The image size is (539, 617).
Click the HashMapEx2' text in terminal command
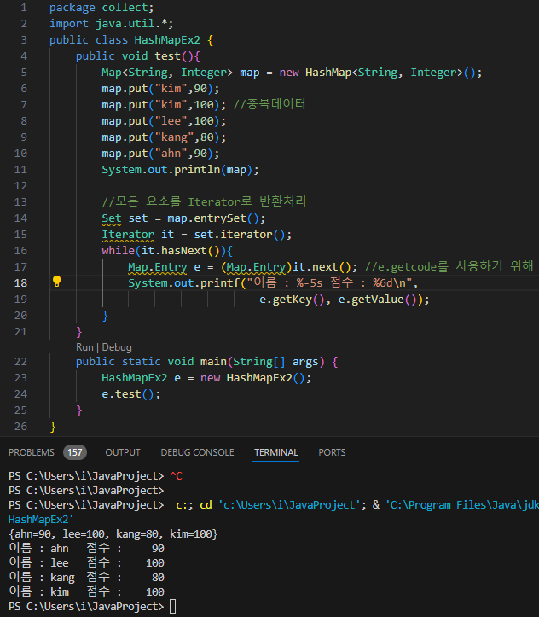point(41,520)
